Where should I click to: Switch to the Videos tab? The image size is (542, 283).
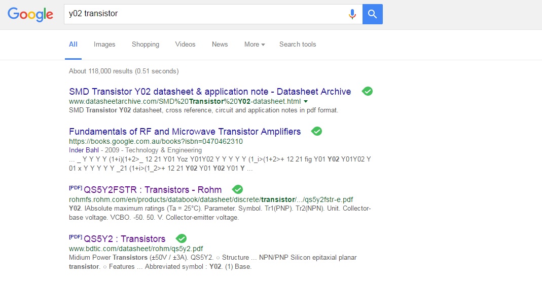pyautogui.click(x=185, y=45)
